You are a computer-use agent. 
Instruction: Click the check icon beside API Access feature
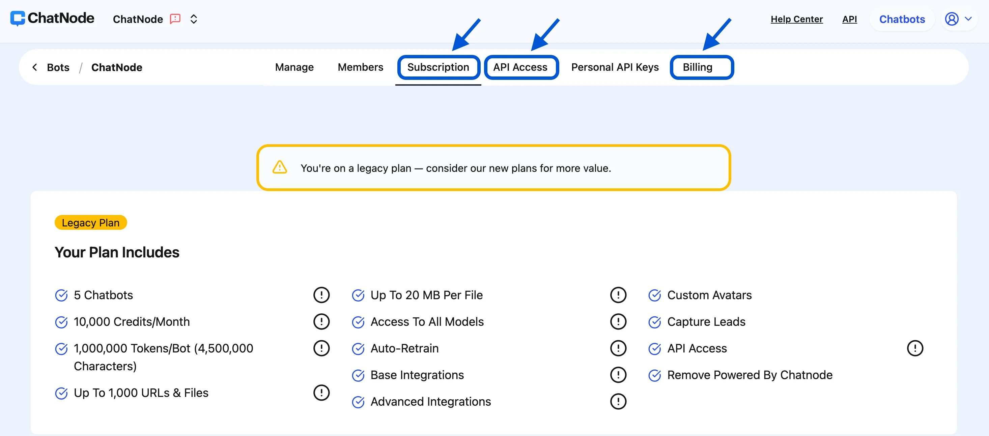coord(655,349)
